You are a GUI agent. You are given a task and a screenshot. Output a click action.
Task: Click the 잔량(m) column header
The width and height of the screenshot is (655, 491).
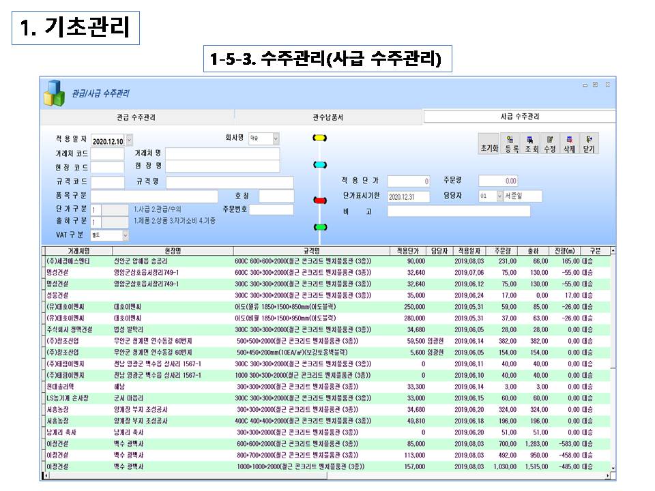565,251
